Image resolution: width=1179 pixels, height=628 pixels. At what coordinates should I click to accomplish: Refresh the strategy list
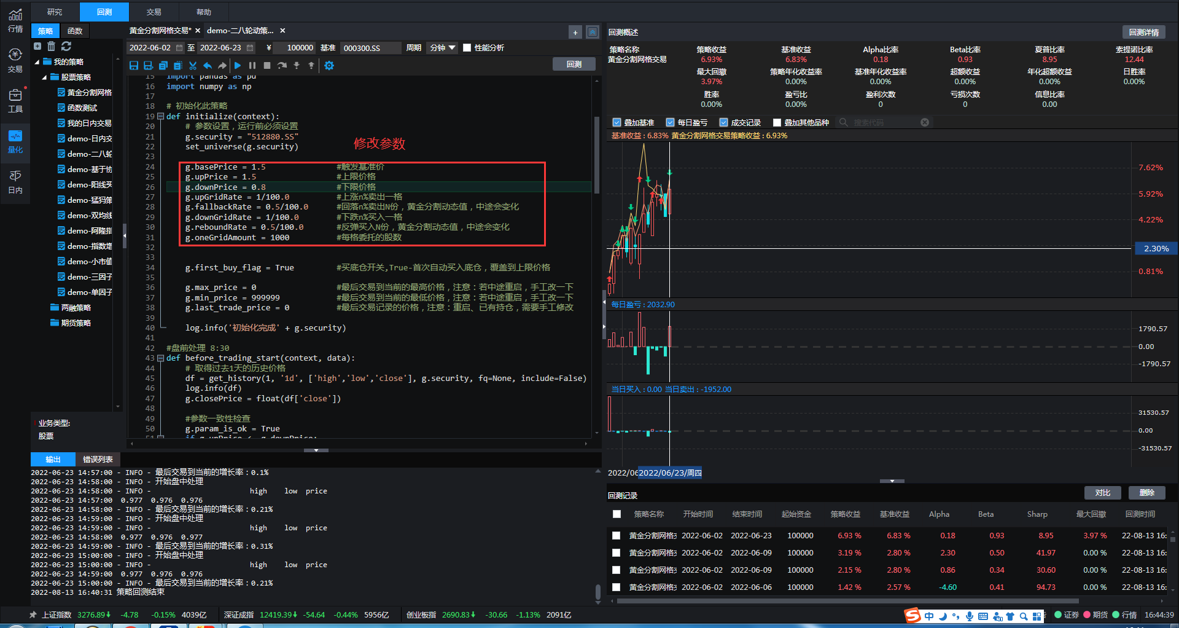[66, 46]
